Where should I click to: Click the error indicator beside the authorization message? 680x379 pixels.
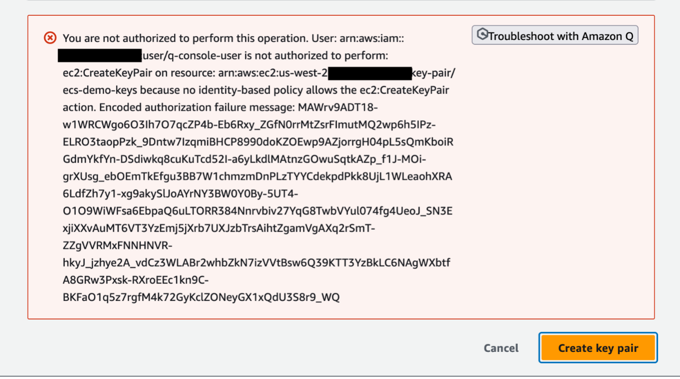point(50,38)
